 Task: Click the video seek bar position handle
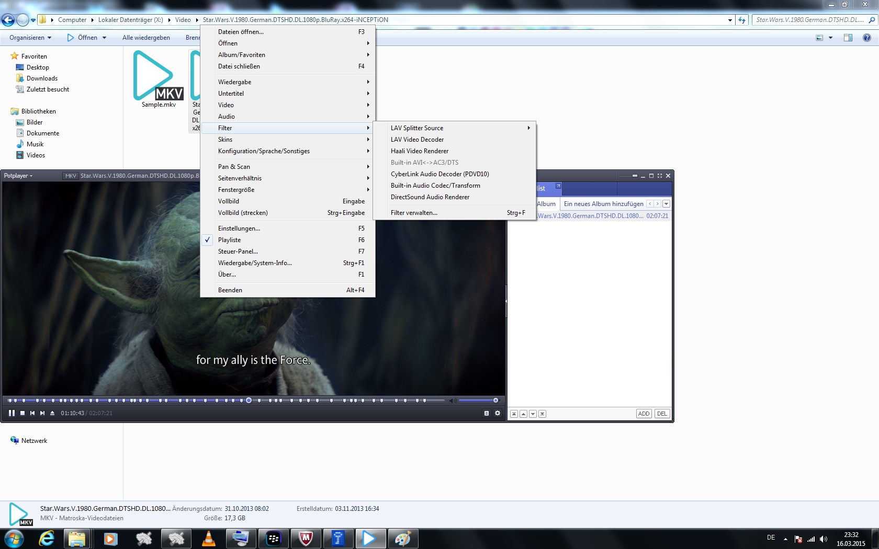pyautogui.click(x=249, y=401)
